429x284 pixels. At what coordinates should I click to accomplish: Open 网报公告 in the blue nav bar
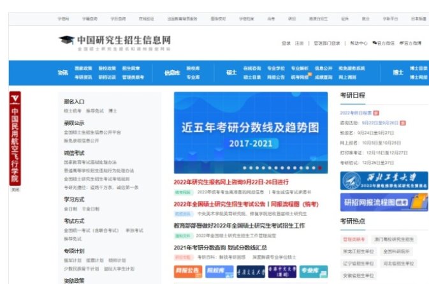276,77
